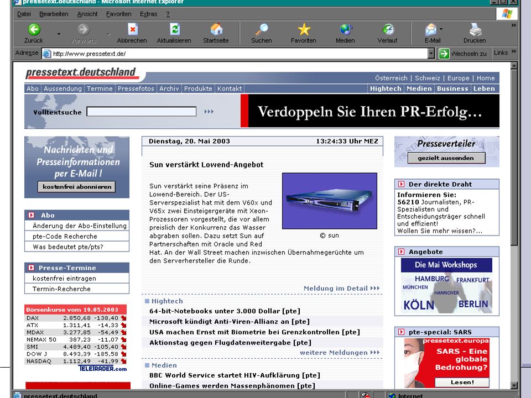Open Änderung der Abo-Einstellung link

pyautogui.click(x=80, y=226)
